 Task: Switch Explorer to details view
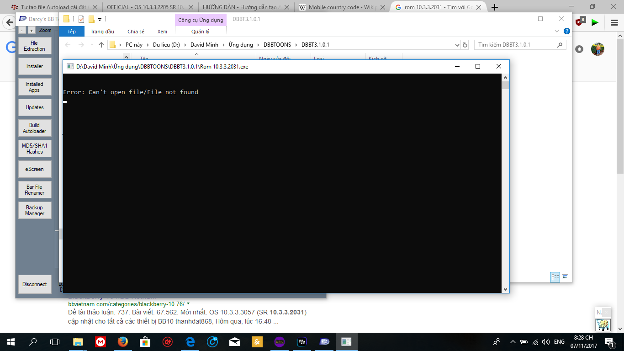coord(555,277)
